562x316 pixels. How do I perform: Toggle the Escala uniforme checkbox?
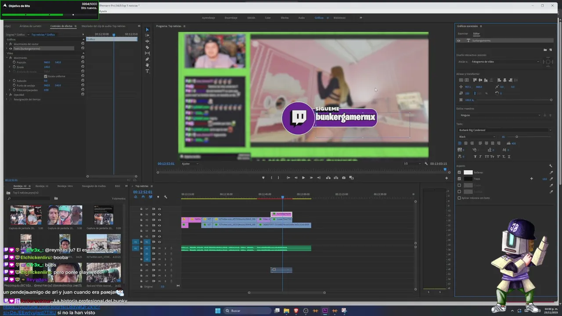(46, 76)
